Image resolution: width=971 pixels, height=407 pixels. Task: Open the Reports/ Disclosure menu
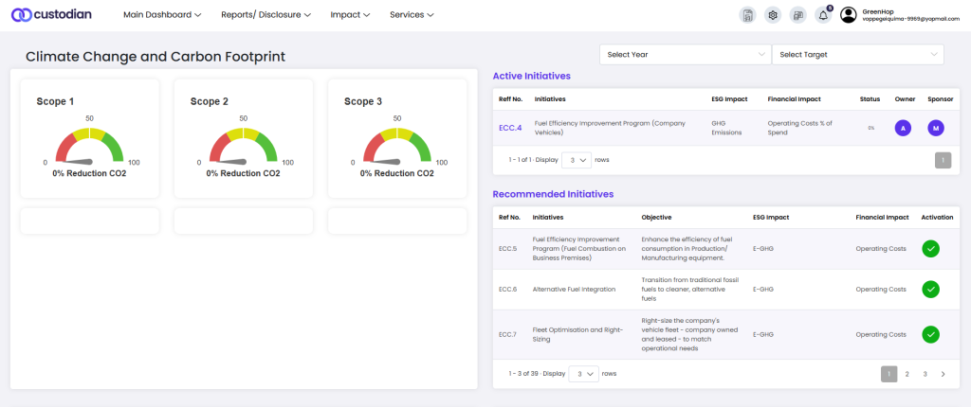click(x=265, y=15)
